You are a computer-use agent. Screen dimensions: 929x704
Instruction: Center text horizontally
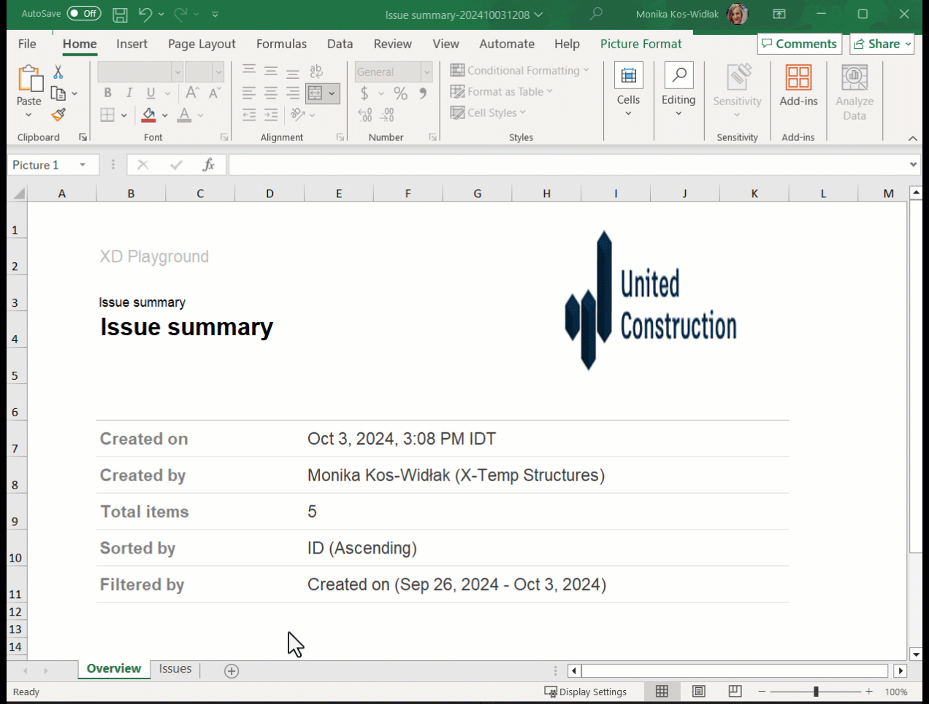point(271,93)
